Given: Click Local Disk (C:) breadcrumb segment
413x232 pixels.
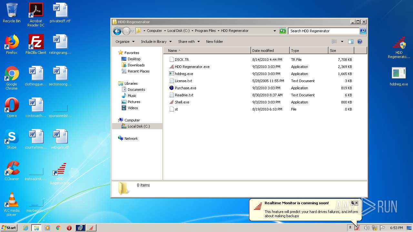Looking at the screenshot, I should click(178, 31).
